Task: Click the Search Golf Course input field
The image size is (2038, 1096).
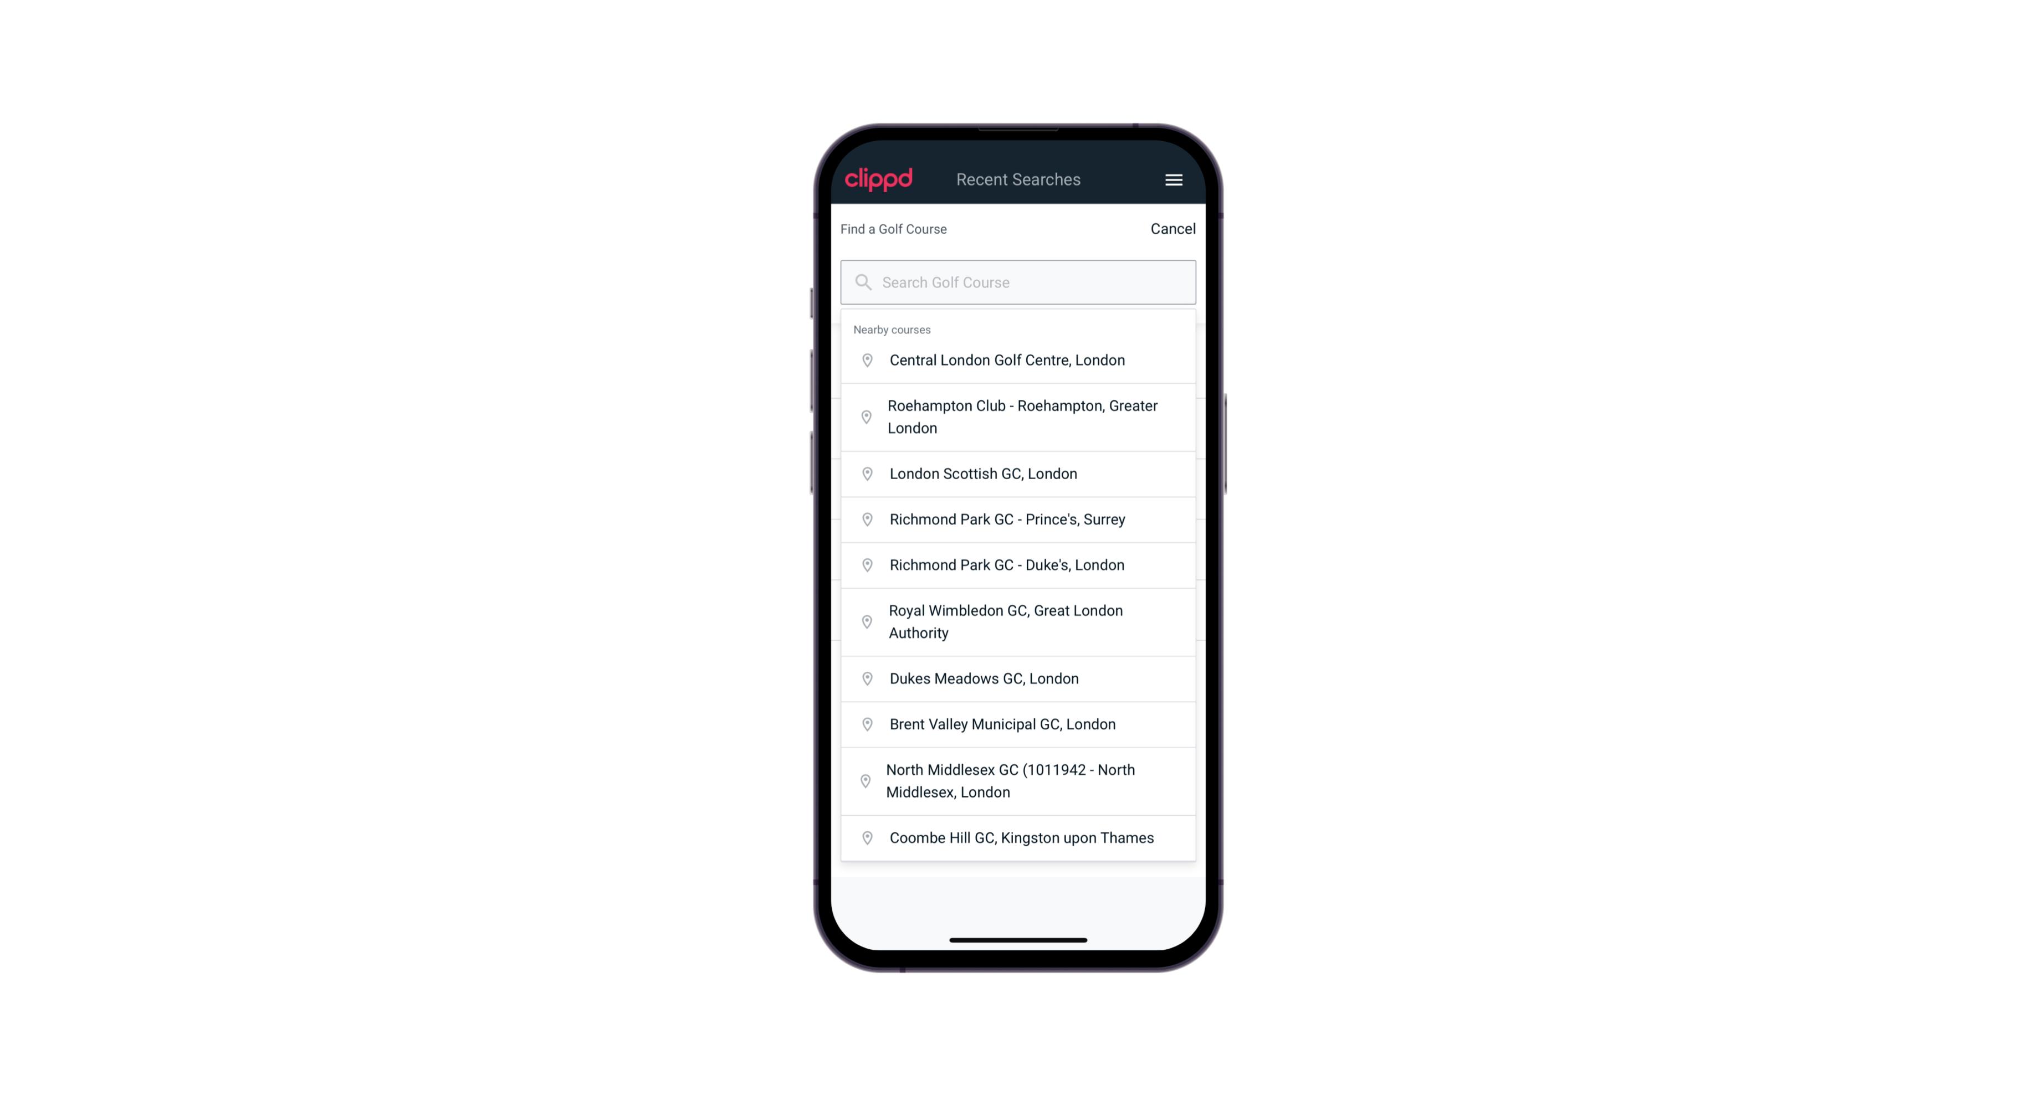Action: (1019, 282)
